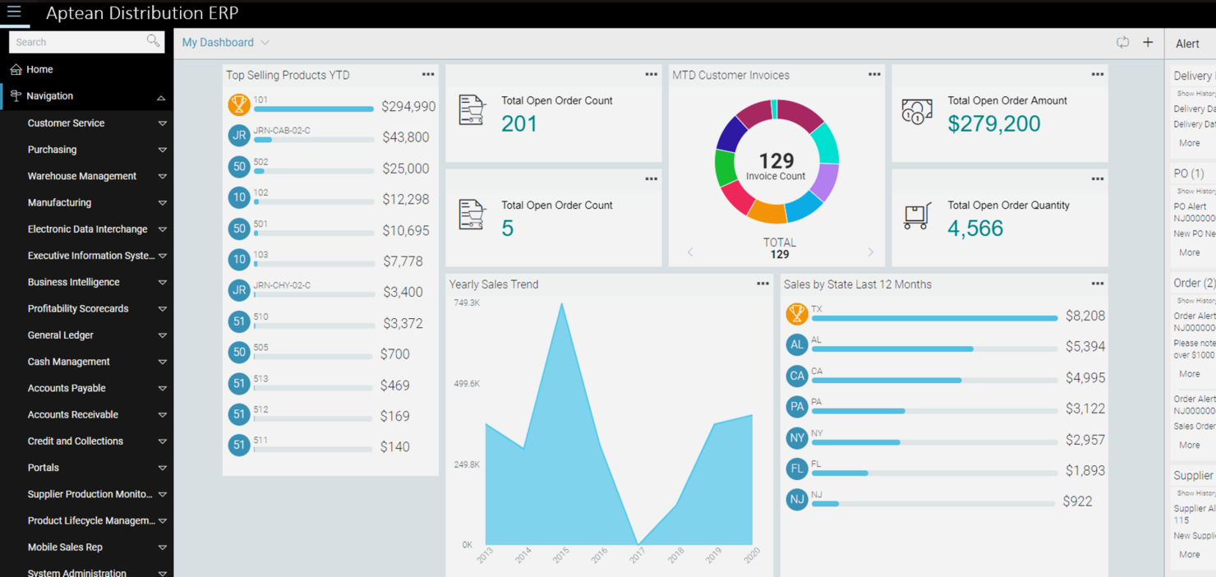Open the My Dashboard dropdown
The width and height of the screenshot is (1216, 577).
226,42
